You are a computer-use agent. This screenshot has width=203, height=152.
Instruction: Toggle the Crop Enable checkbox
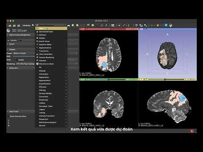(x=17, y=60)
